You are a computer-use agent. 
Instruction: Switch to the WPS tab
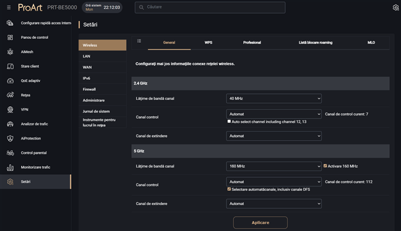[209, 43]
